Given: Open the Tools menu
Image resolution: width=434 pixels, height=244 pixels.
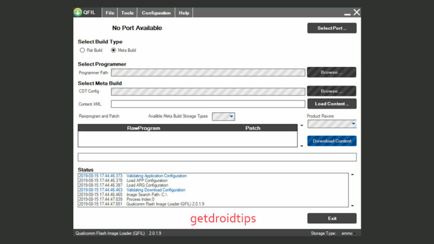Looking at the screenshot, I should pyautogui.click(x=127, y=12).
